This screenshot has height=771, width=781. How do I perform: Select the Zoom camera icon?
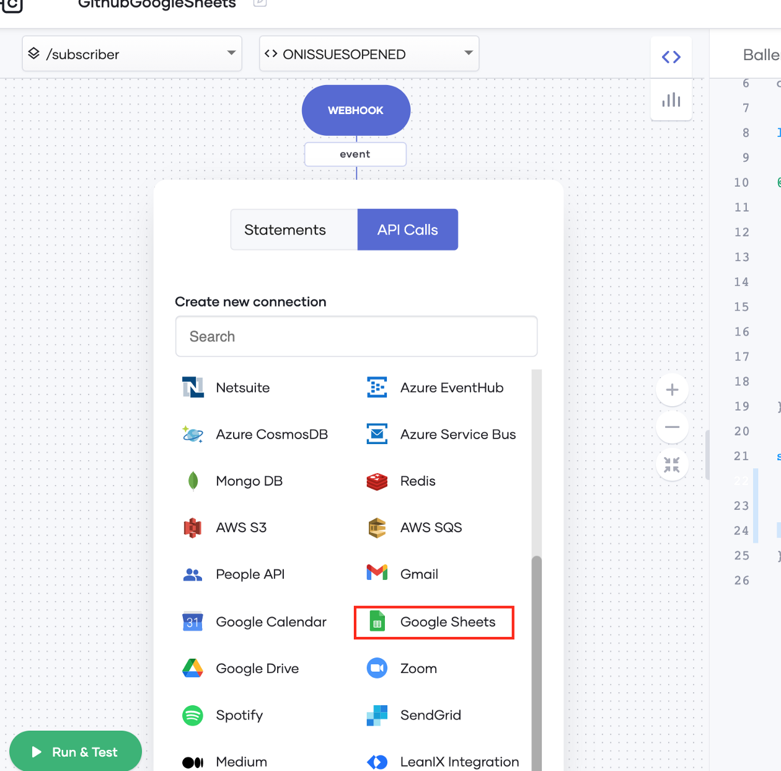coord(377,668)
